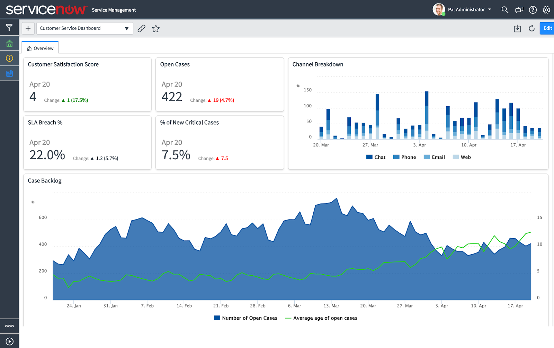Click the Customer Satisfaction Score title
This screenshot has width=554, height=348.
[x=63, y=64]
